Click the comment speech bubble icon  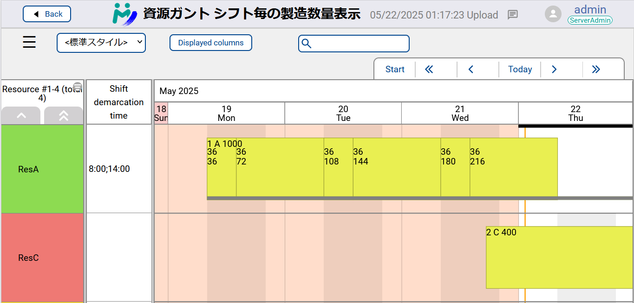pyautogui.click(x=512, y=15)
